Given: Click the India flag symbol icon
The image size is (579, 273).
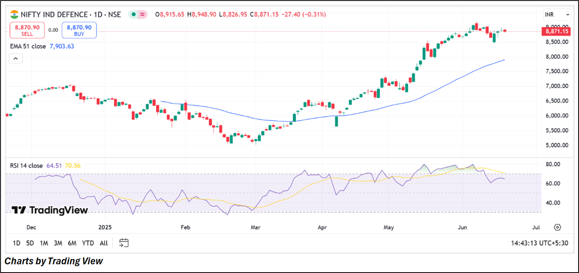Looking at the screenshot, I should coord(14,14).
